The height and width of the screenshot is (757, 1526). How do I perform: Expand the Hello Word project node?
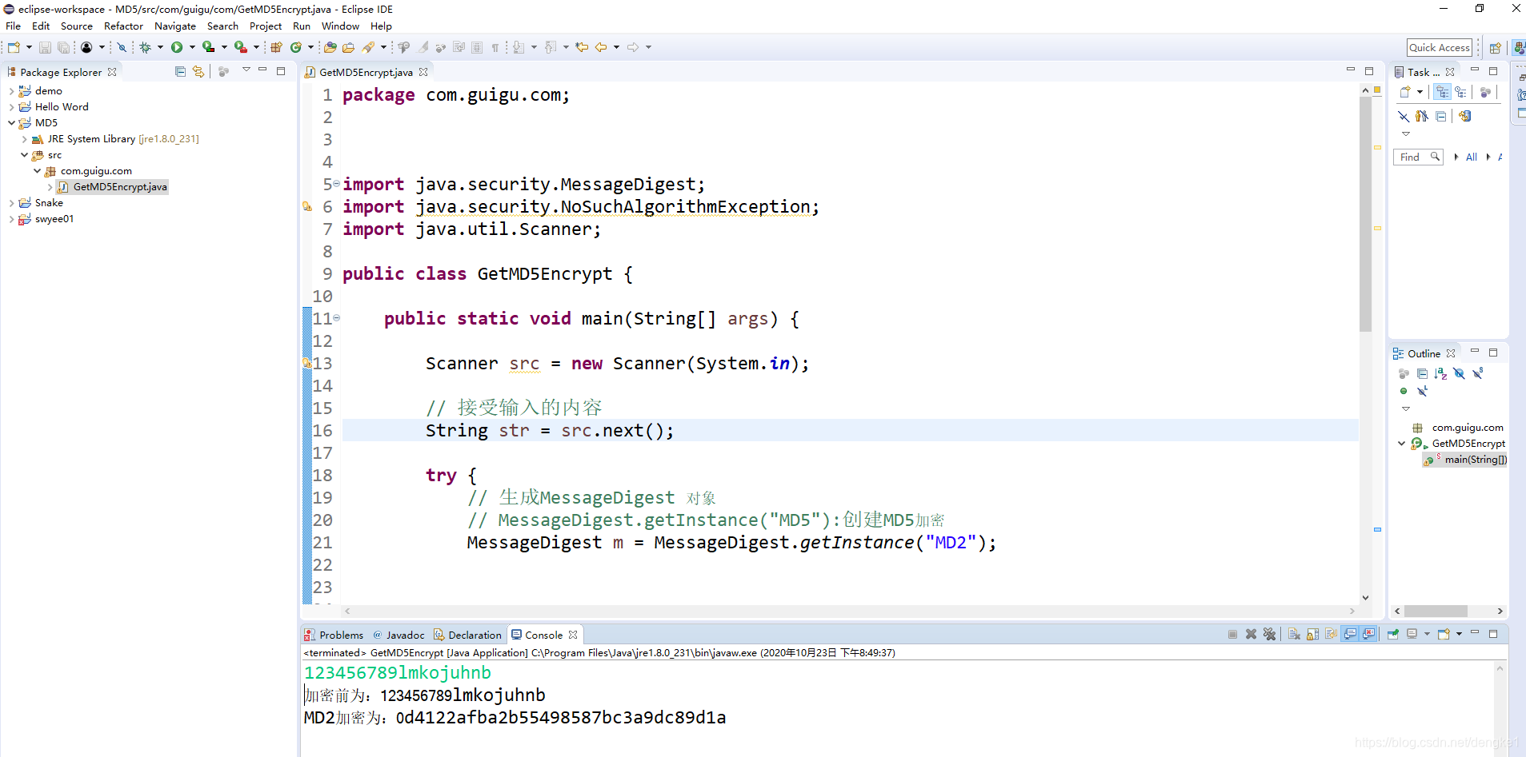(11, 107)
